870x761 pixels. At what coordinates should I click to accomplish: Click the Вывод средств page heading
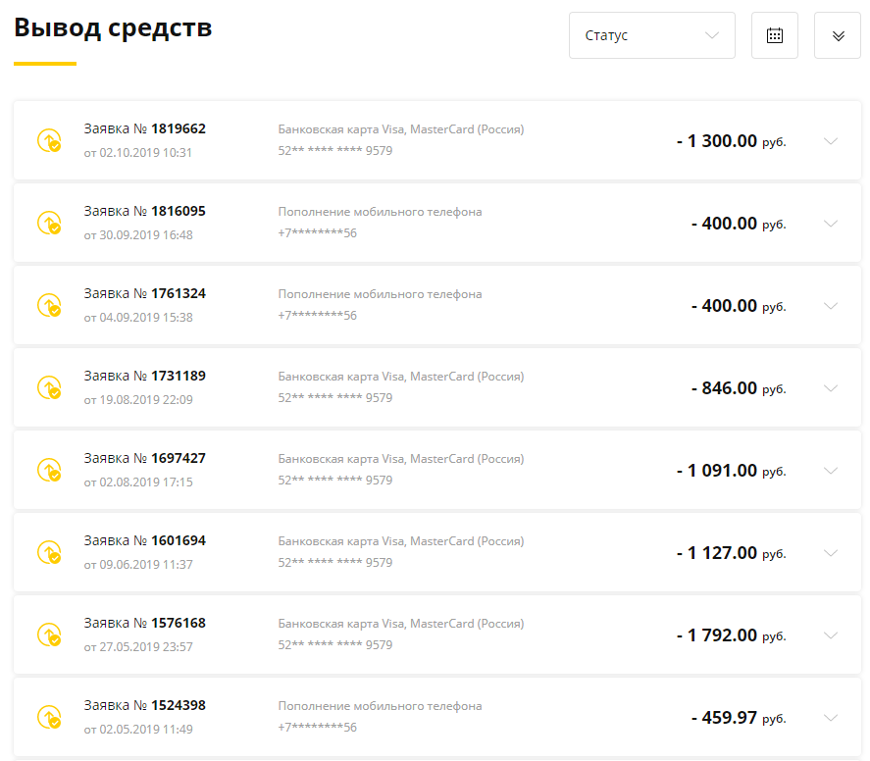click(113, 27)
